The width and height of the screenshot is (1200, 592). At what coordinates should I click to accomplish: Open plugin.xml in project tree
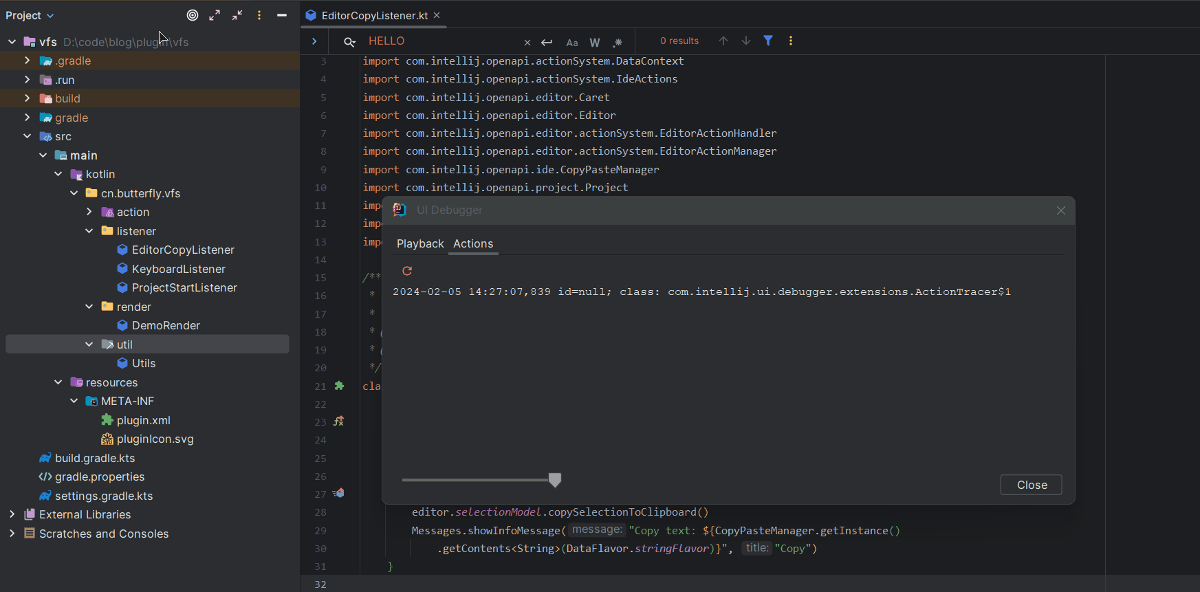[143, 420]
